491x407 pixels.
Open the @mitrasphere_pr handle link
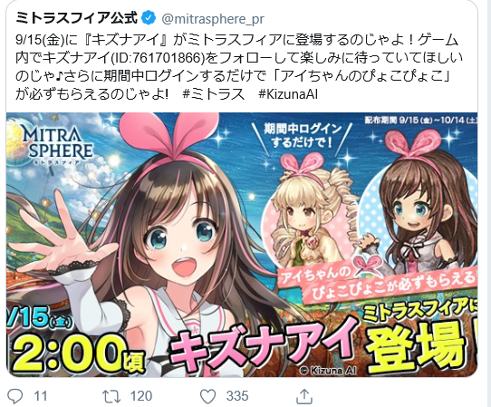(213, 19)
